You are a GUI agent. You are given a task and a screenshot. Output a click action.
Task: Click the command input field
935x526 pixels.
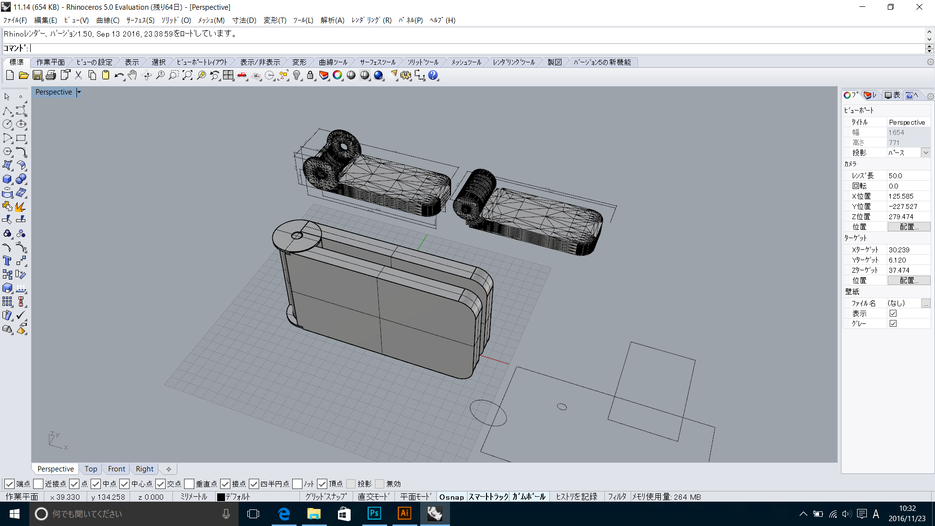coord(477,48)
